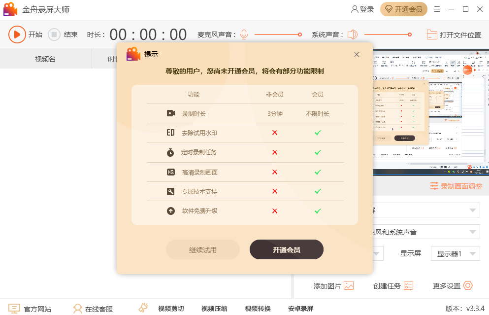The height and width of the screenshot is (315, 489).
Task: Mute the system sound speaker icon
Action: tap(353, 35)
